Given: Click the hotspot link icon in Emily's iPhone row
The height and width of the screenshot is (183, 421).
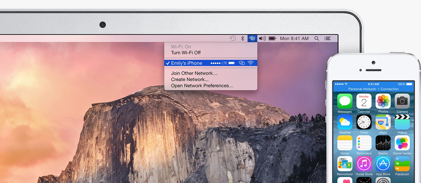Looking at the screenshot, I should point(242,63).
